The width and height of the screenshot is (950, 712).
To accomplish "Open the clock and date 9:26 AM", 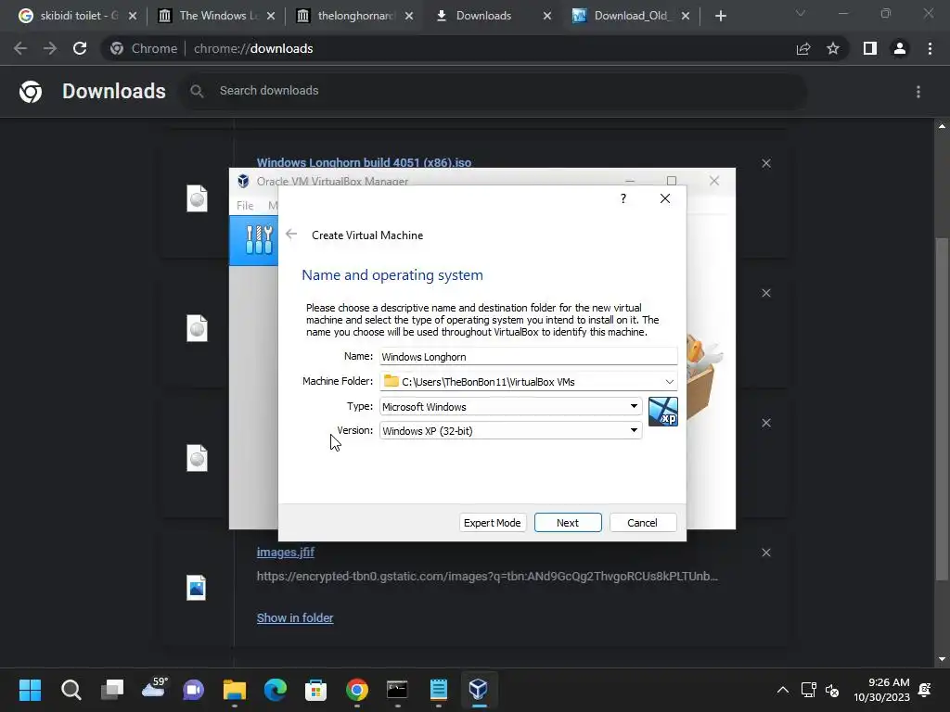I will (881, 690).
